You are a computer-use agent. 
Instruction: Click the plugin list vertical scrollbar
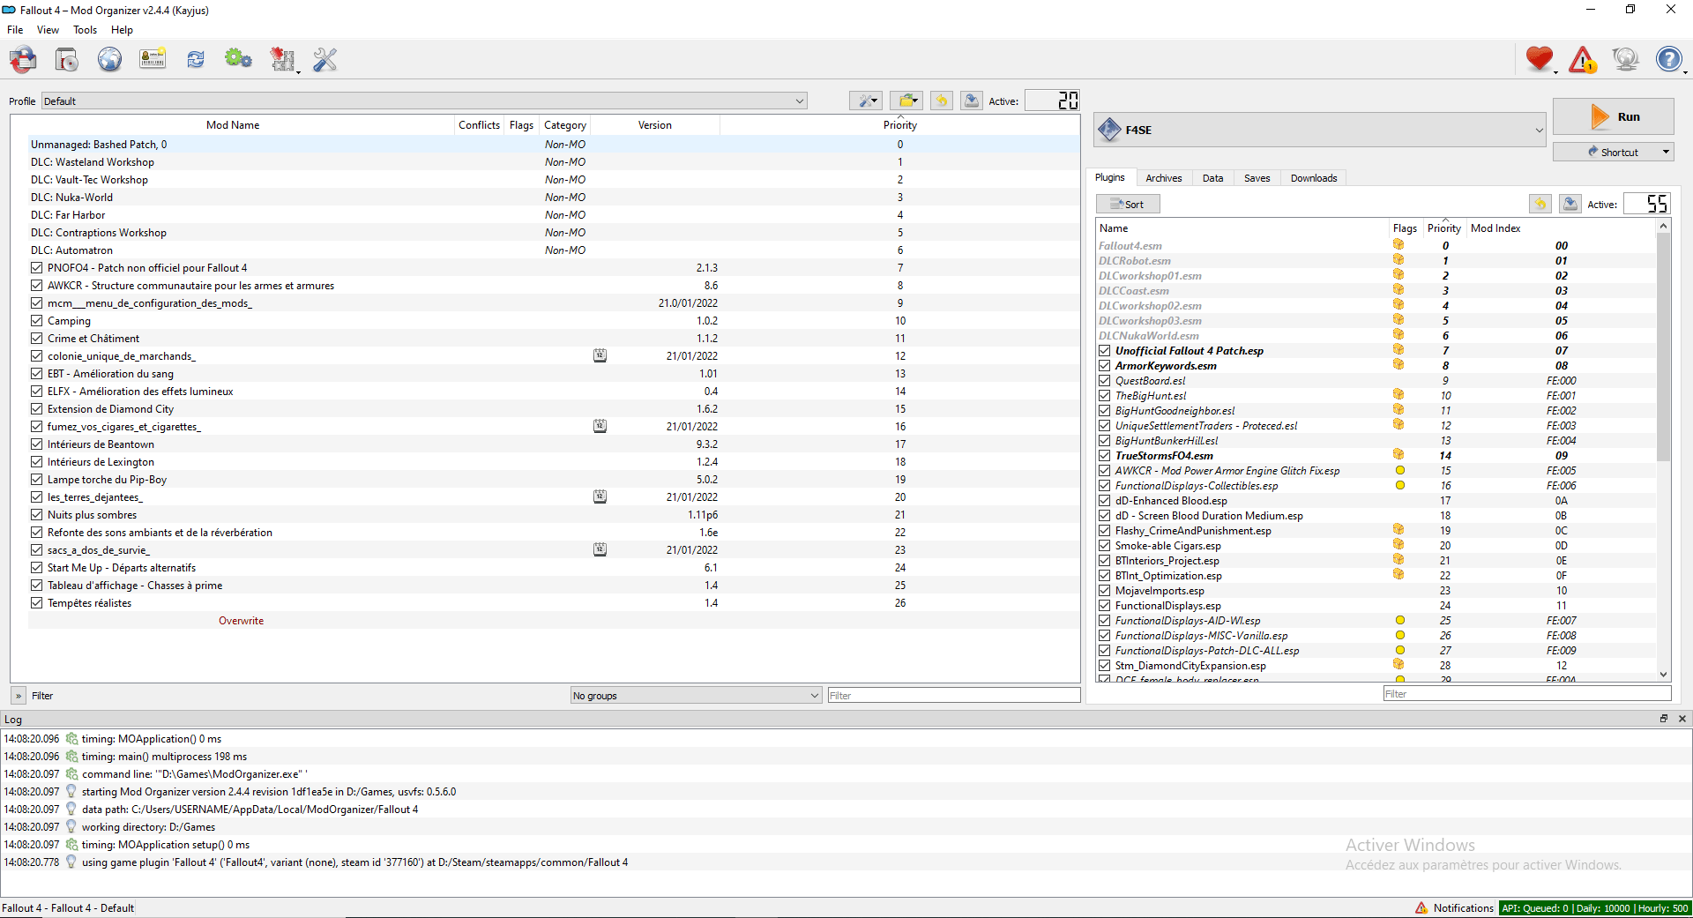click(x=1664, y=347)
